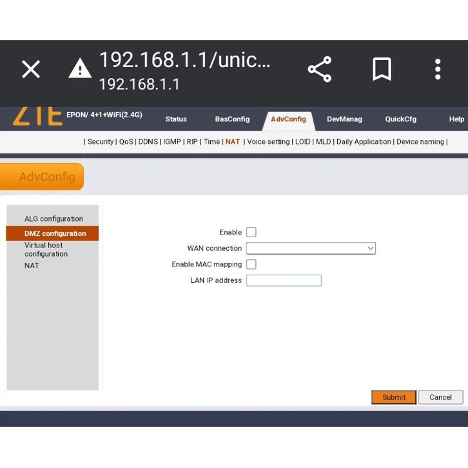468x468 pixels.
Task: Go to the DevManag tab
Action: click(344, 119)
